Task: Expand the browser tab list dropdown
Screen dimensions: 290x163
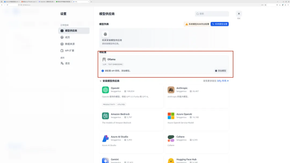Action: (x=277, y=2)
